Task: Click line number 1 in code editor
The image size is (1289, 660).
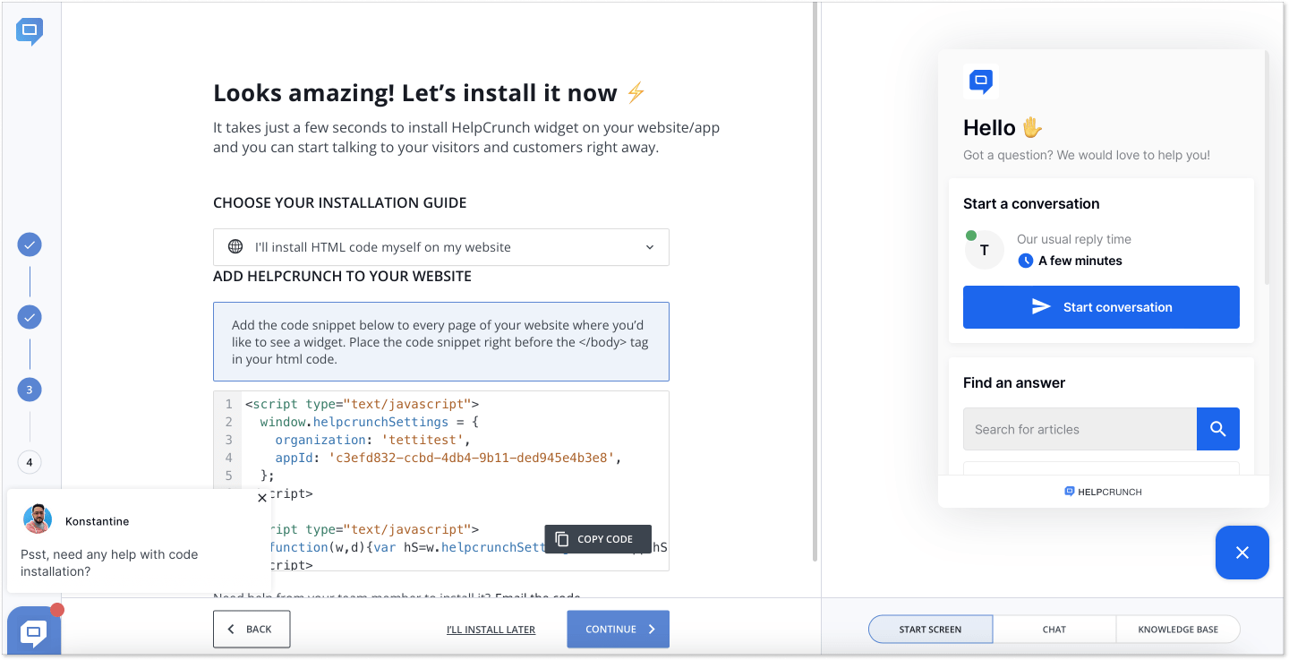Action: pos(228,404)
